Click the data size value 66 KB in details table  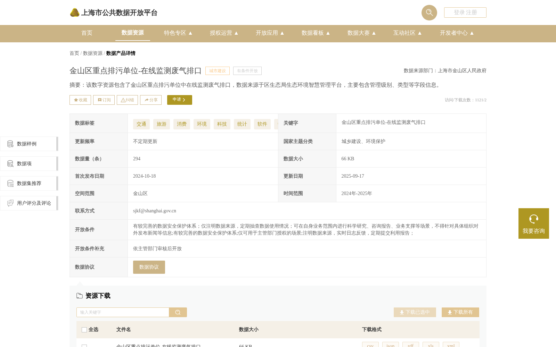pos(348,159)
